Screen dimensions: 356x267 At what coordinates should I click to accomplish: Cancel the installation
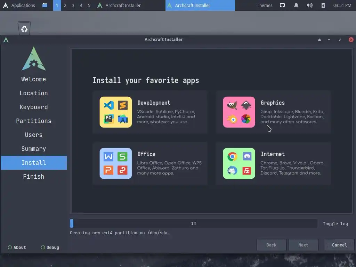point(339,245)
